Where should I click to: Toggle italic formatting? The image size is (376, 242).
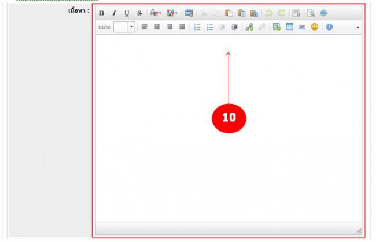coord(115,13)
